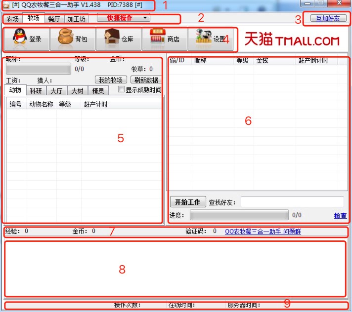Open the 大树 sub-tab
The image size is (352, 312).
click(x=77, y=91)
